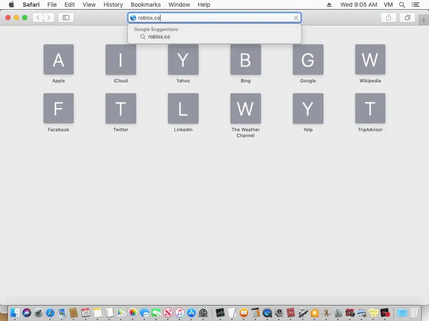Viewport: 429px width, 321px height.
Task: Open the iCloud favorite tile
Action: coord(121,59)
